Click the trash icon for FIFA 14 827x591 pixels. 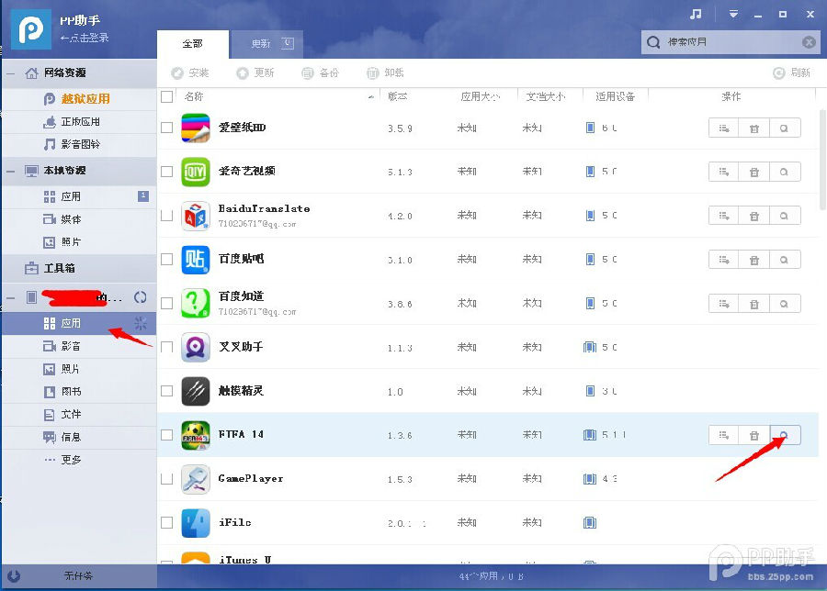pos(754,435)
